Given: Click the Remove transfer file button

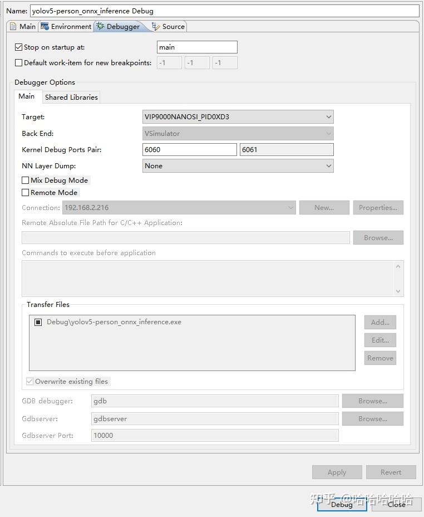Looking at the screenshot, I should (x=380, y=358).
